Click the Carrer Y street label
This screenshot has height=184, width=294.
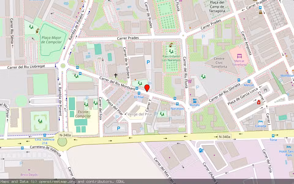[x=148, y=105]
